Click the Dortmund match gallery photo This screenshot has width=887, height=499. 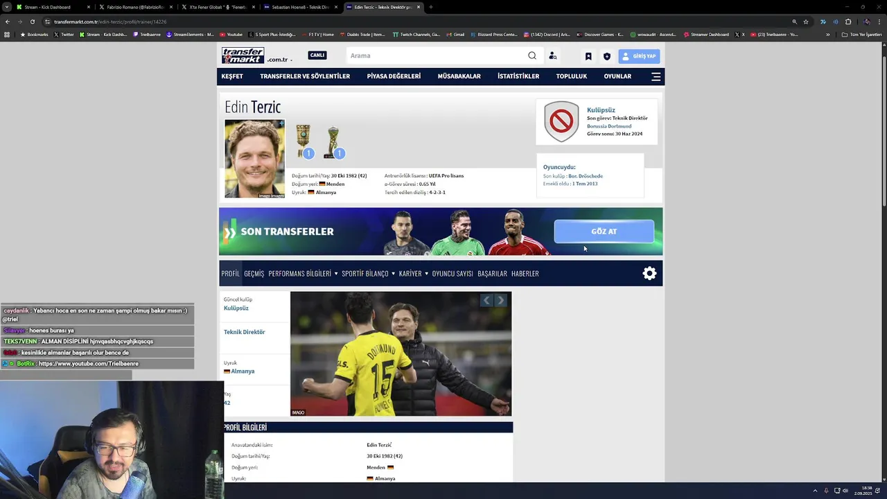(x=401, y=353)
